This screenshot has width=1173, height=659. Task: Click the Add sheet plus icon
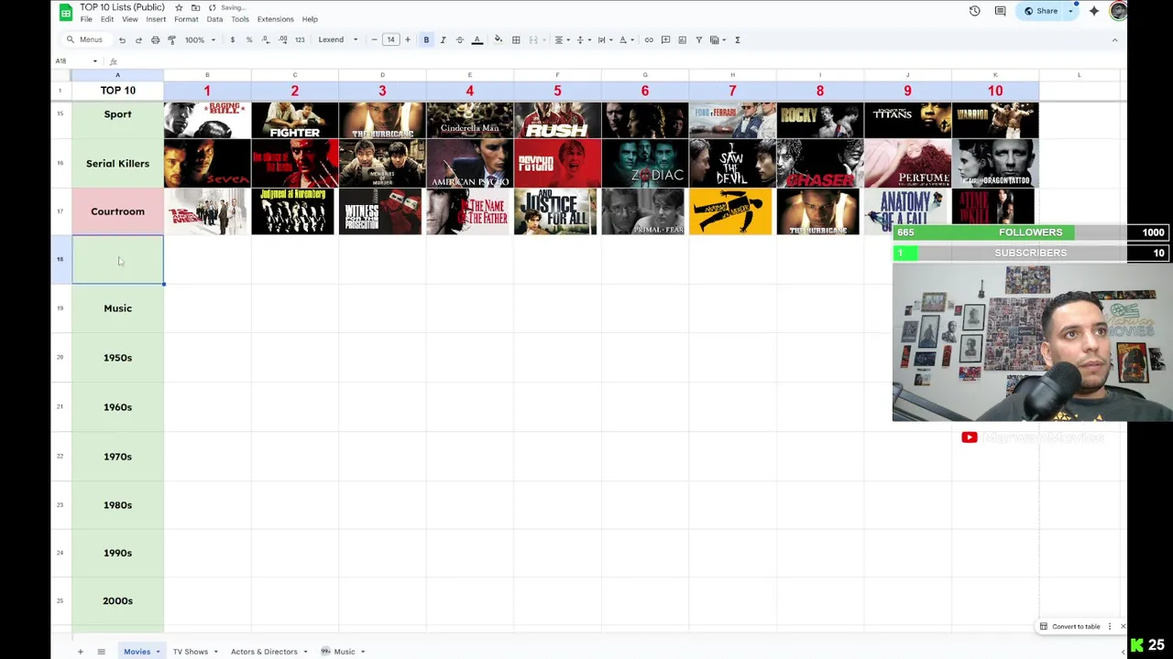[80, 652]
